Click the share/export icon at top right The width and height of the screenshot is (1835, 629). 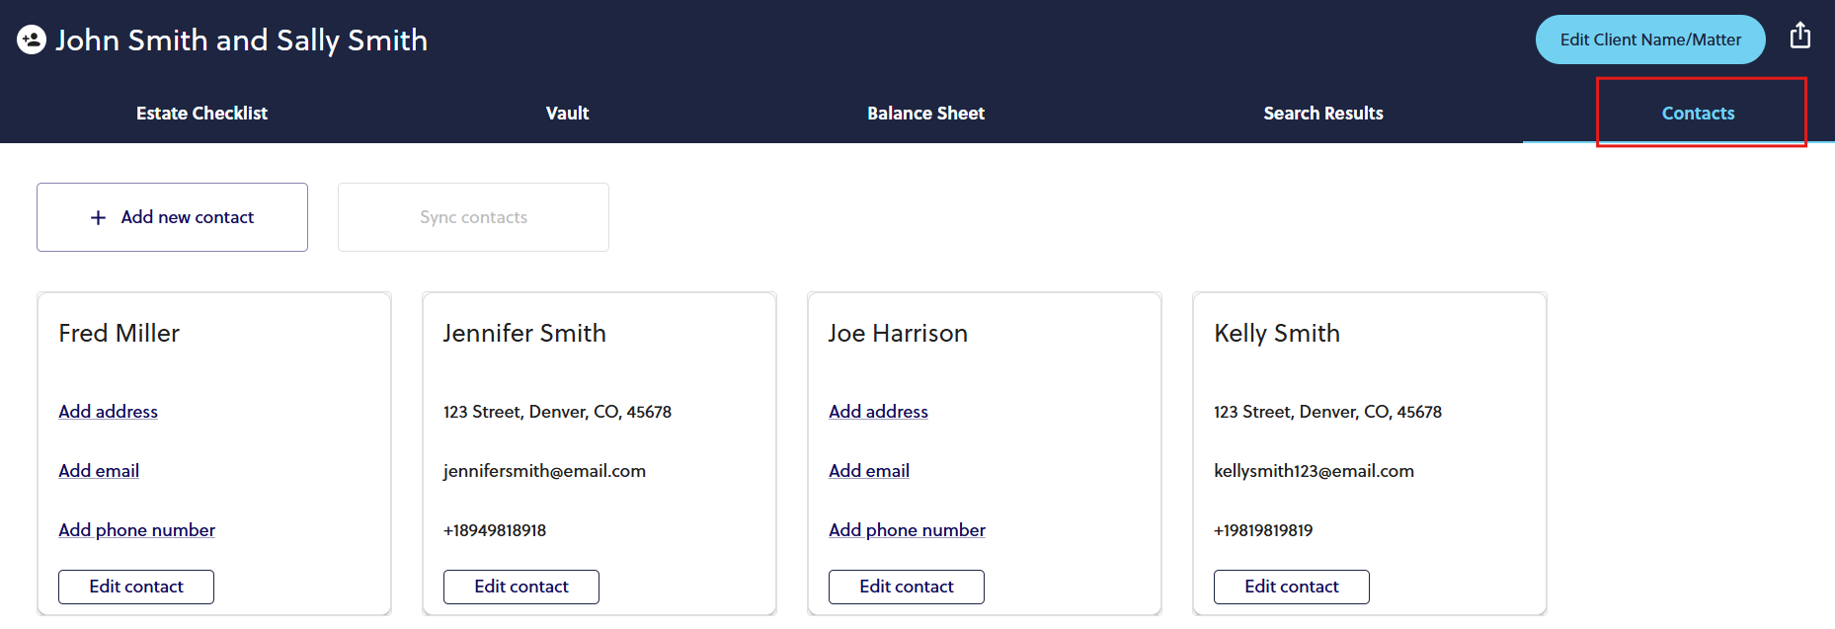coord(1800,36)
